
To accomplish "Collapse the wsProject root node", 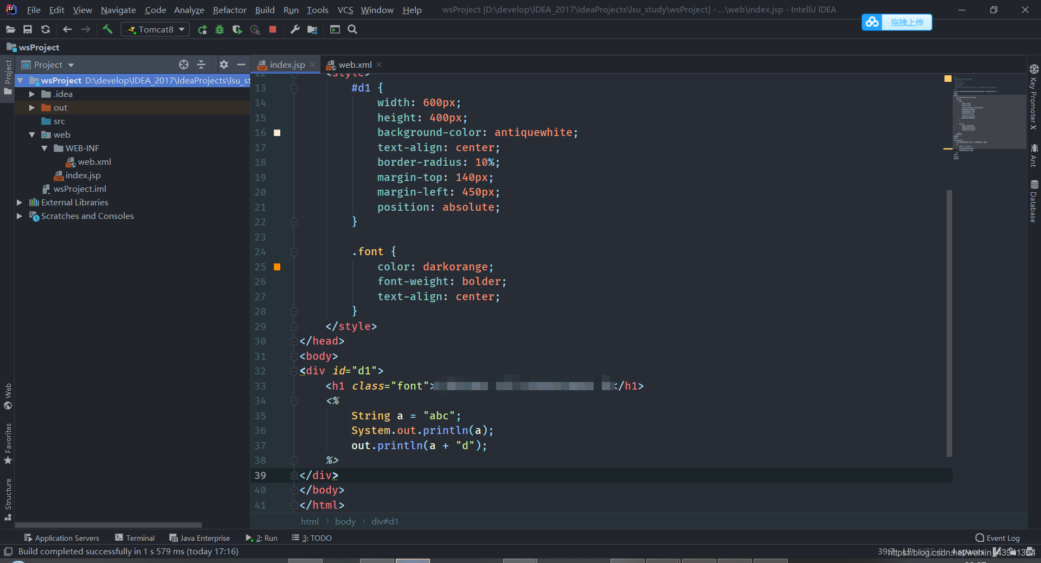I will click(20, 80).
